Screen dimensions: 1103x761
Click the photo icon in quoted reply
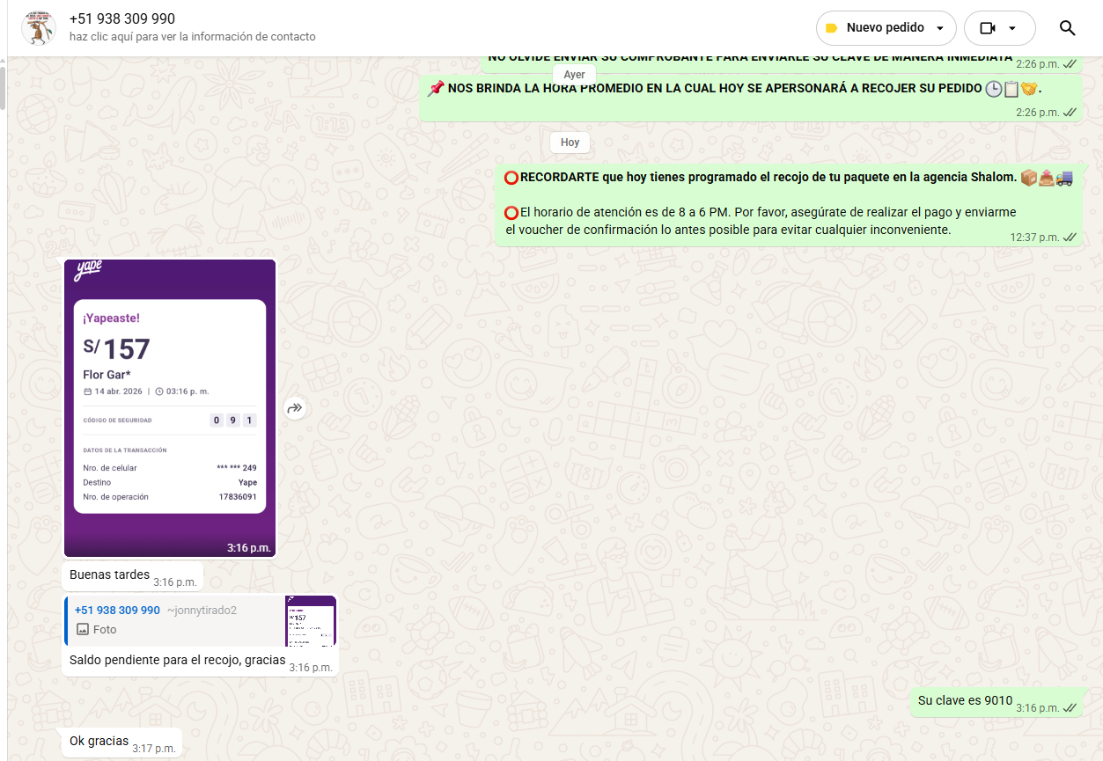pyautogui.click(x=83, y=629)
